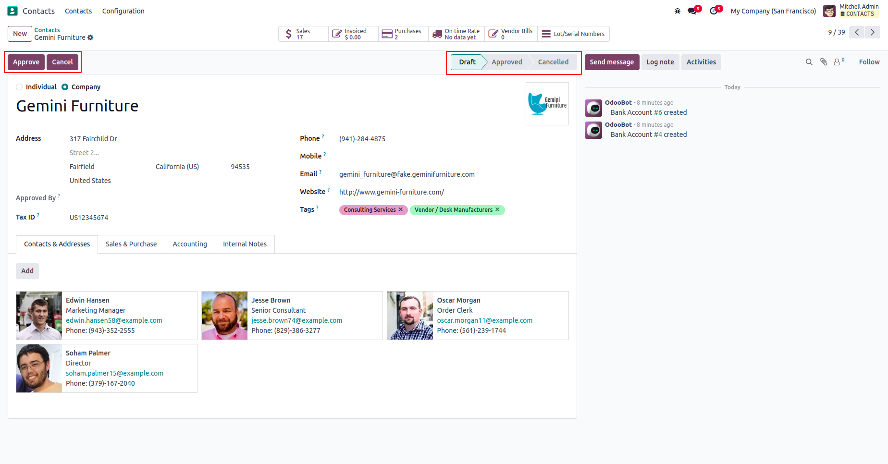This screenshot has width=888, height=464.
Task: Select the Individual radio option
Action: [19, 87]
